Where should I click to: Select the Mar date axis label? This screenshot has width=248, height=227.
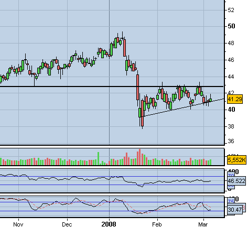(203, 224)
